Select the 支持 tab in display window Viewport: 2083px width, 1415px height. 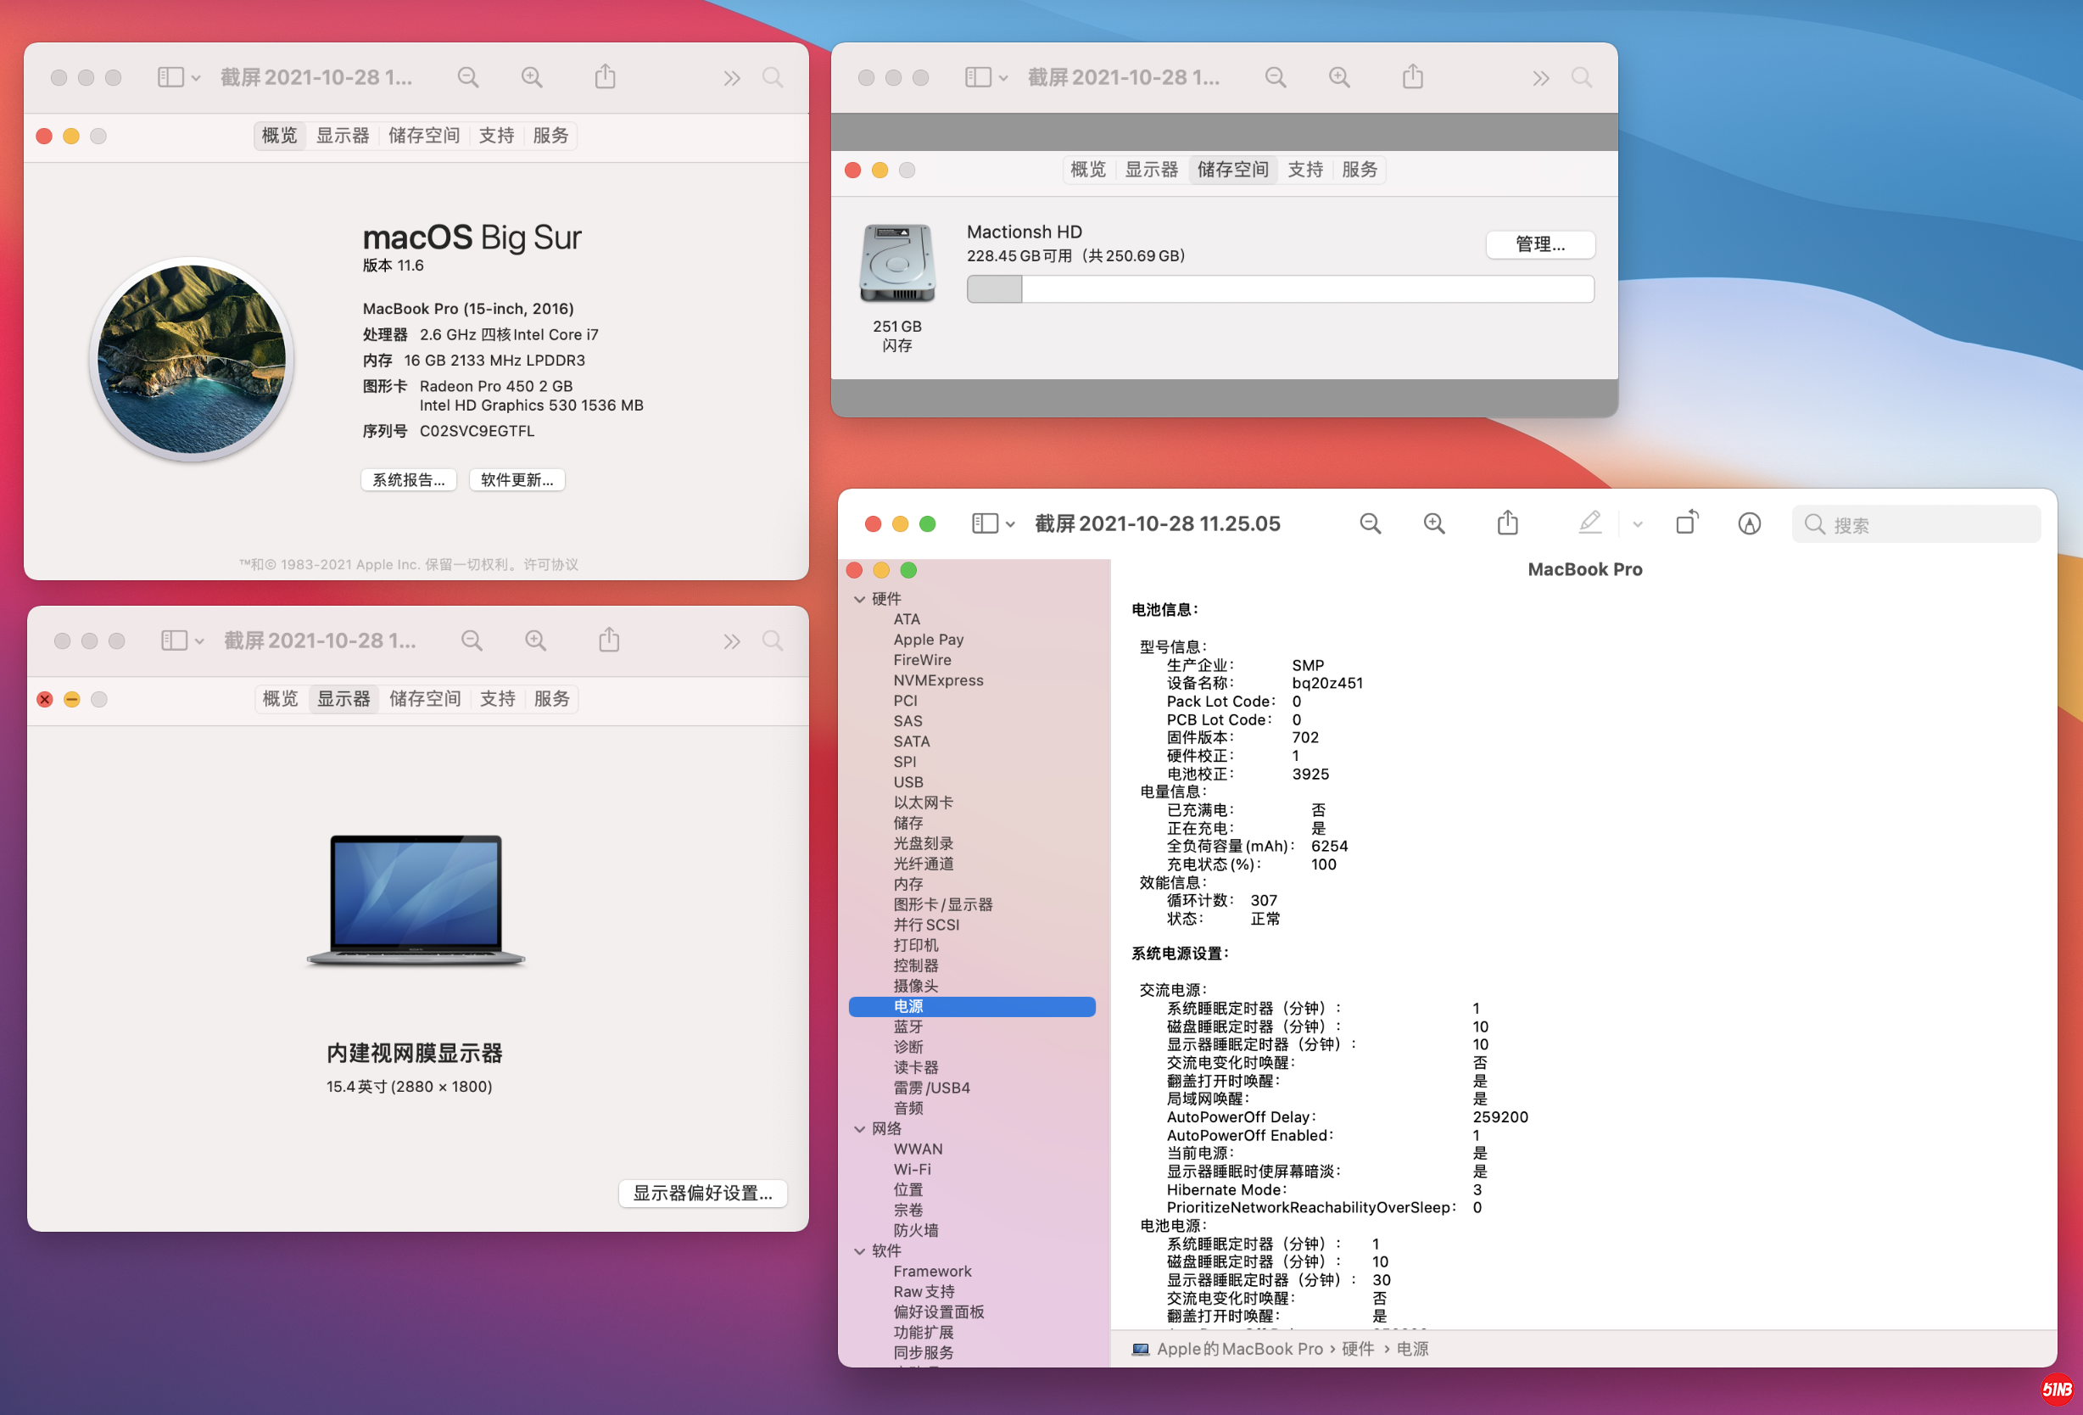tap(498, 698)
